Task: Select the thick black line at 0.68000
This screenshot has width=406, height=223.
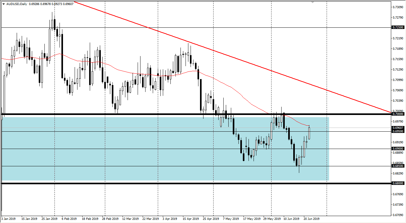Action: click(196, 183)
